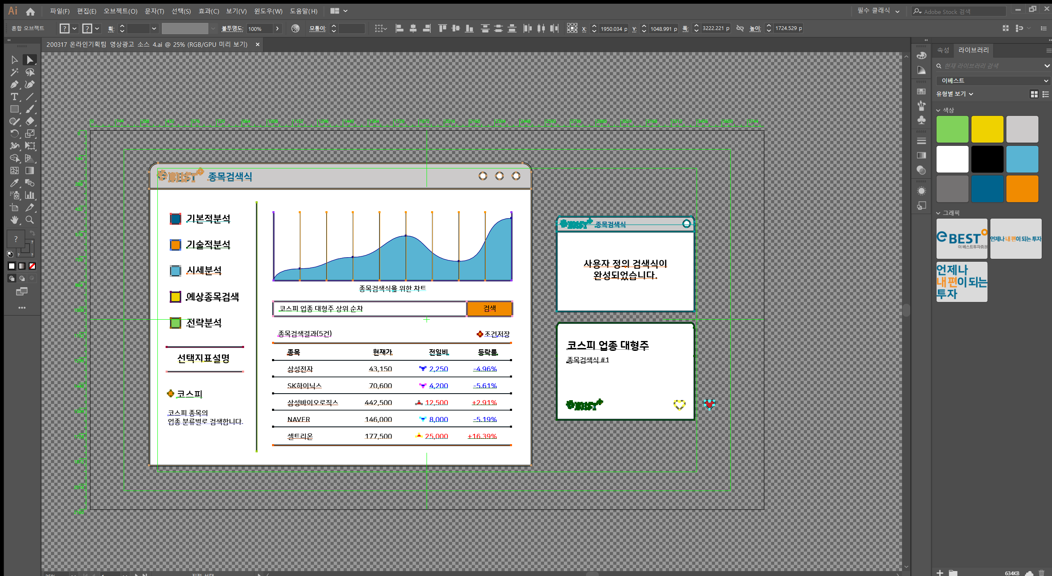1052x576 pixels.
Task: Toggle constrain width and height proportions link
Action: (x=740, y=28)
